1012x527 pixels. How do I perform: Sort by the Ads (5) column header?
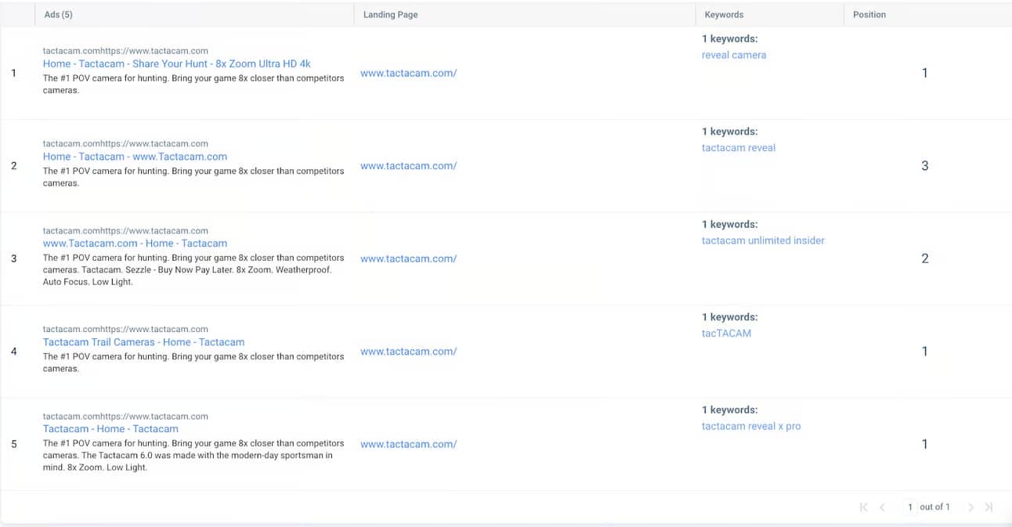[x=59, y=15]
